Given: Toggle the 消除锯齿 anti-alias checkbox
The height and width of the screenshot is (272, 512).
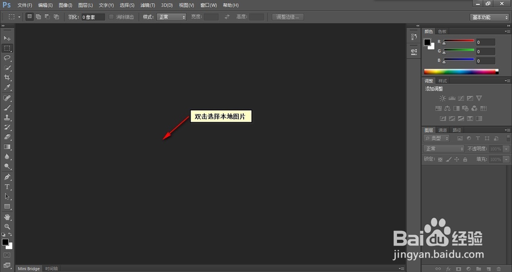Looking at the screenshot, I should pyautogui.click(x=111, y=17).
